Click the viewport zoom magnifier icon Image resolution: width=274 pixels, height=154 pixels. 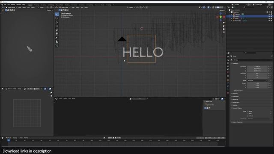pos(223,23)
